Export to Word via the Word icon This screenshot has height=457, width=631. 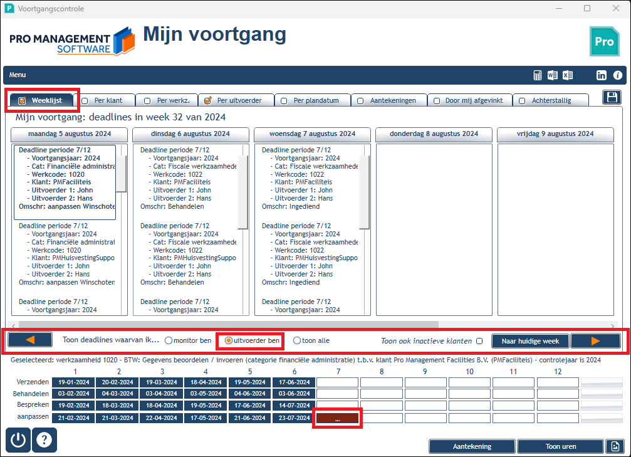coord(553,75)
